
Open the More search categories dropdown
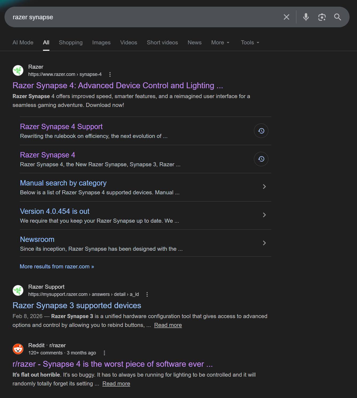(220, 42)
